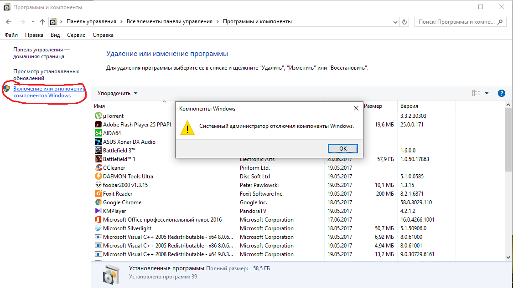The height and width of the screenshot is (288, 513).
Task: Click the Back navigation arrow
Action: 9,22
